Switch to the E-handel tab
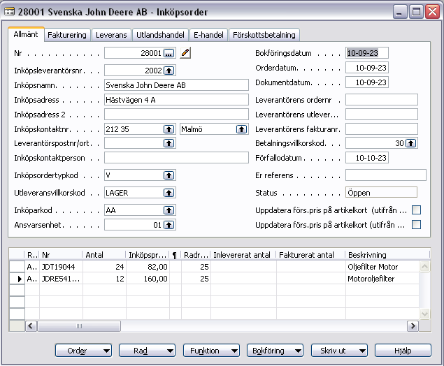The width and height of the screenshot is (444, 366). (x=208, y=35)
